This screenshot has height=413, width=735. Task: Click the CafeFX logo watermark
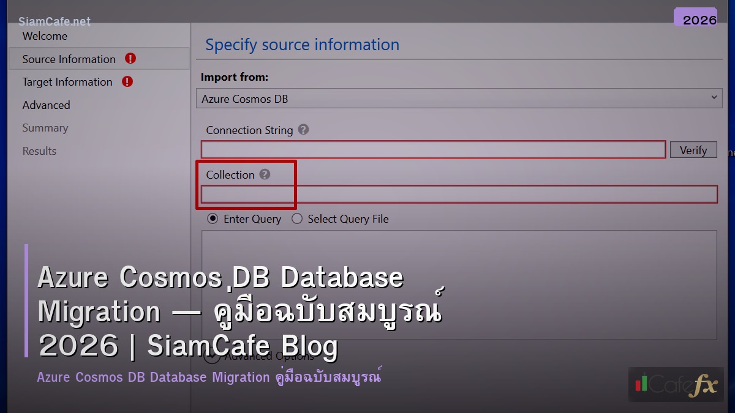coord(676,385)
